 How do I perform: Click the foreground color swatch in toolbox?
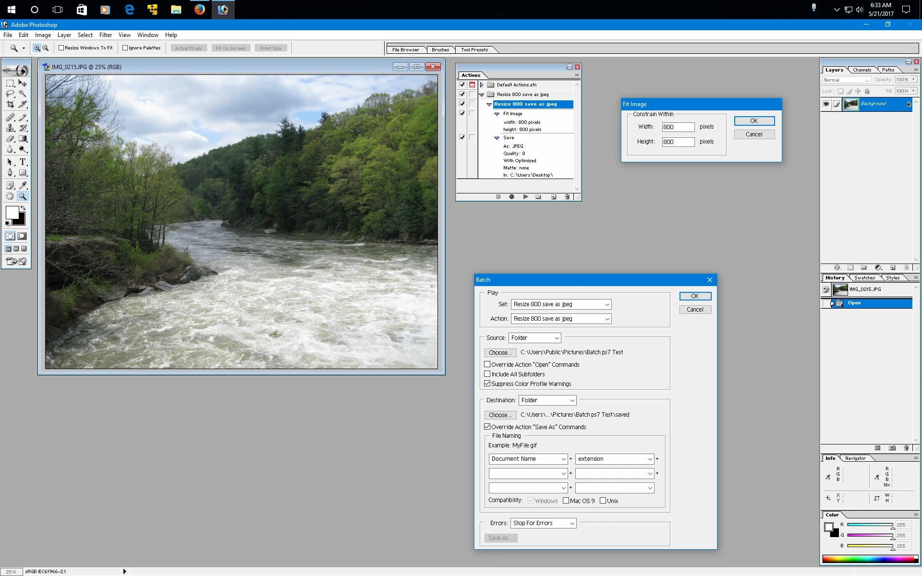tap(12, 213)
